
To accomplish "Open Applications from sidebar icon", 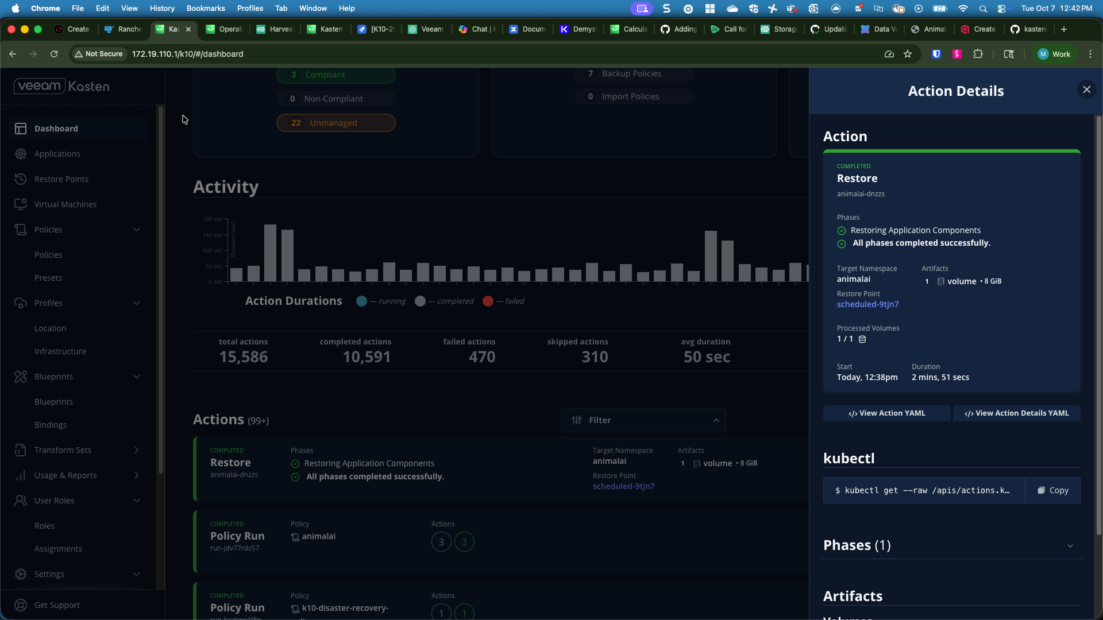I will (21, 154).
